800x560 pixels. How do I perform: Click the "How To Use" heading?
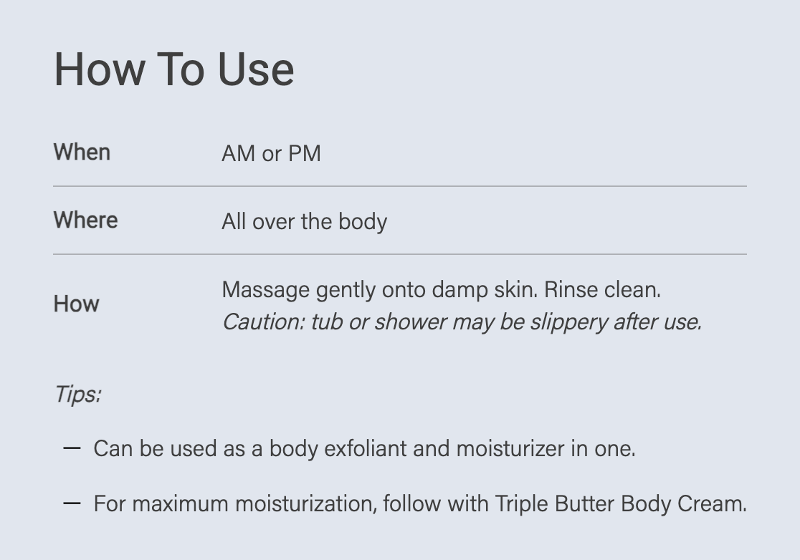pyautogui.click(x=174, y=69)
